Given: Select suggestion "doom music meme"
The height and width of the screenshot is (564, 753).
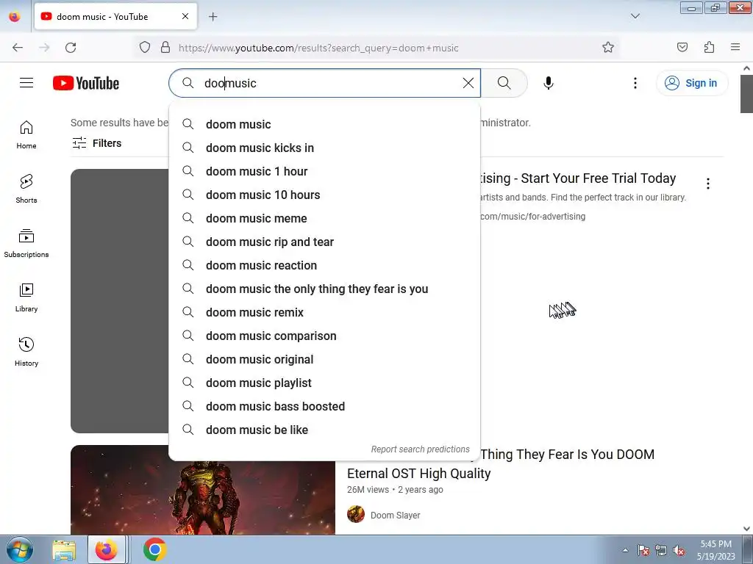Looking at the screenshot, I should pos(324,218).
